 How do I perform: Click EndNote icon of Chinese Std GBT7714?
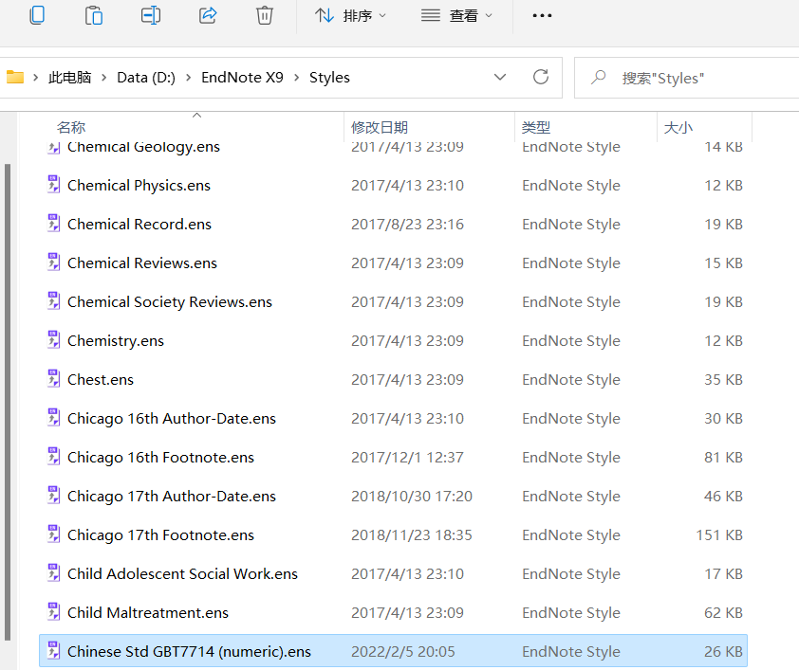coord(53,650)
